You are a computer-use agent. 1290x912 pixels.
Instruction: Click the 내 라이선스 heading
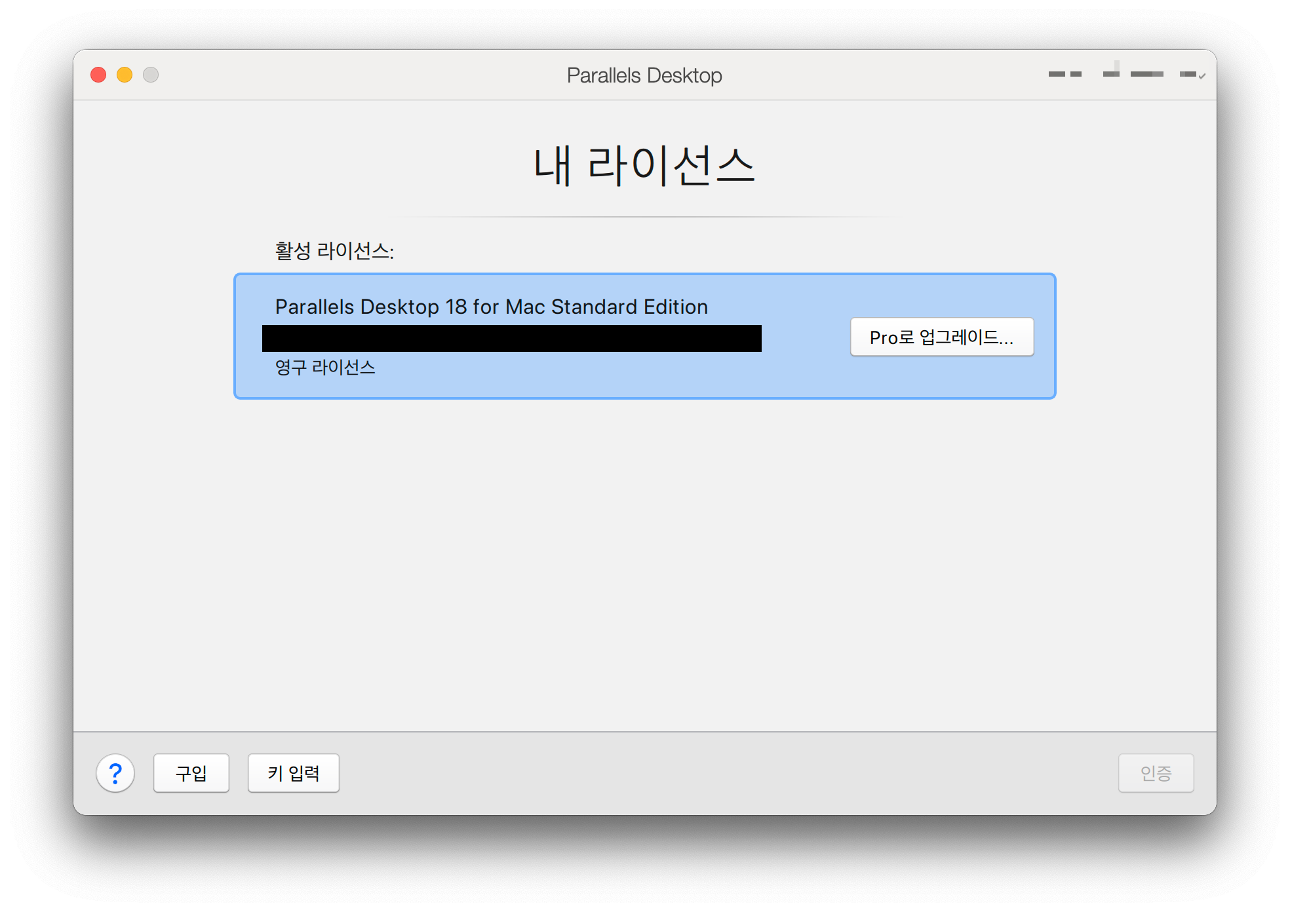click(644, 165)
